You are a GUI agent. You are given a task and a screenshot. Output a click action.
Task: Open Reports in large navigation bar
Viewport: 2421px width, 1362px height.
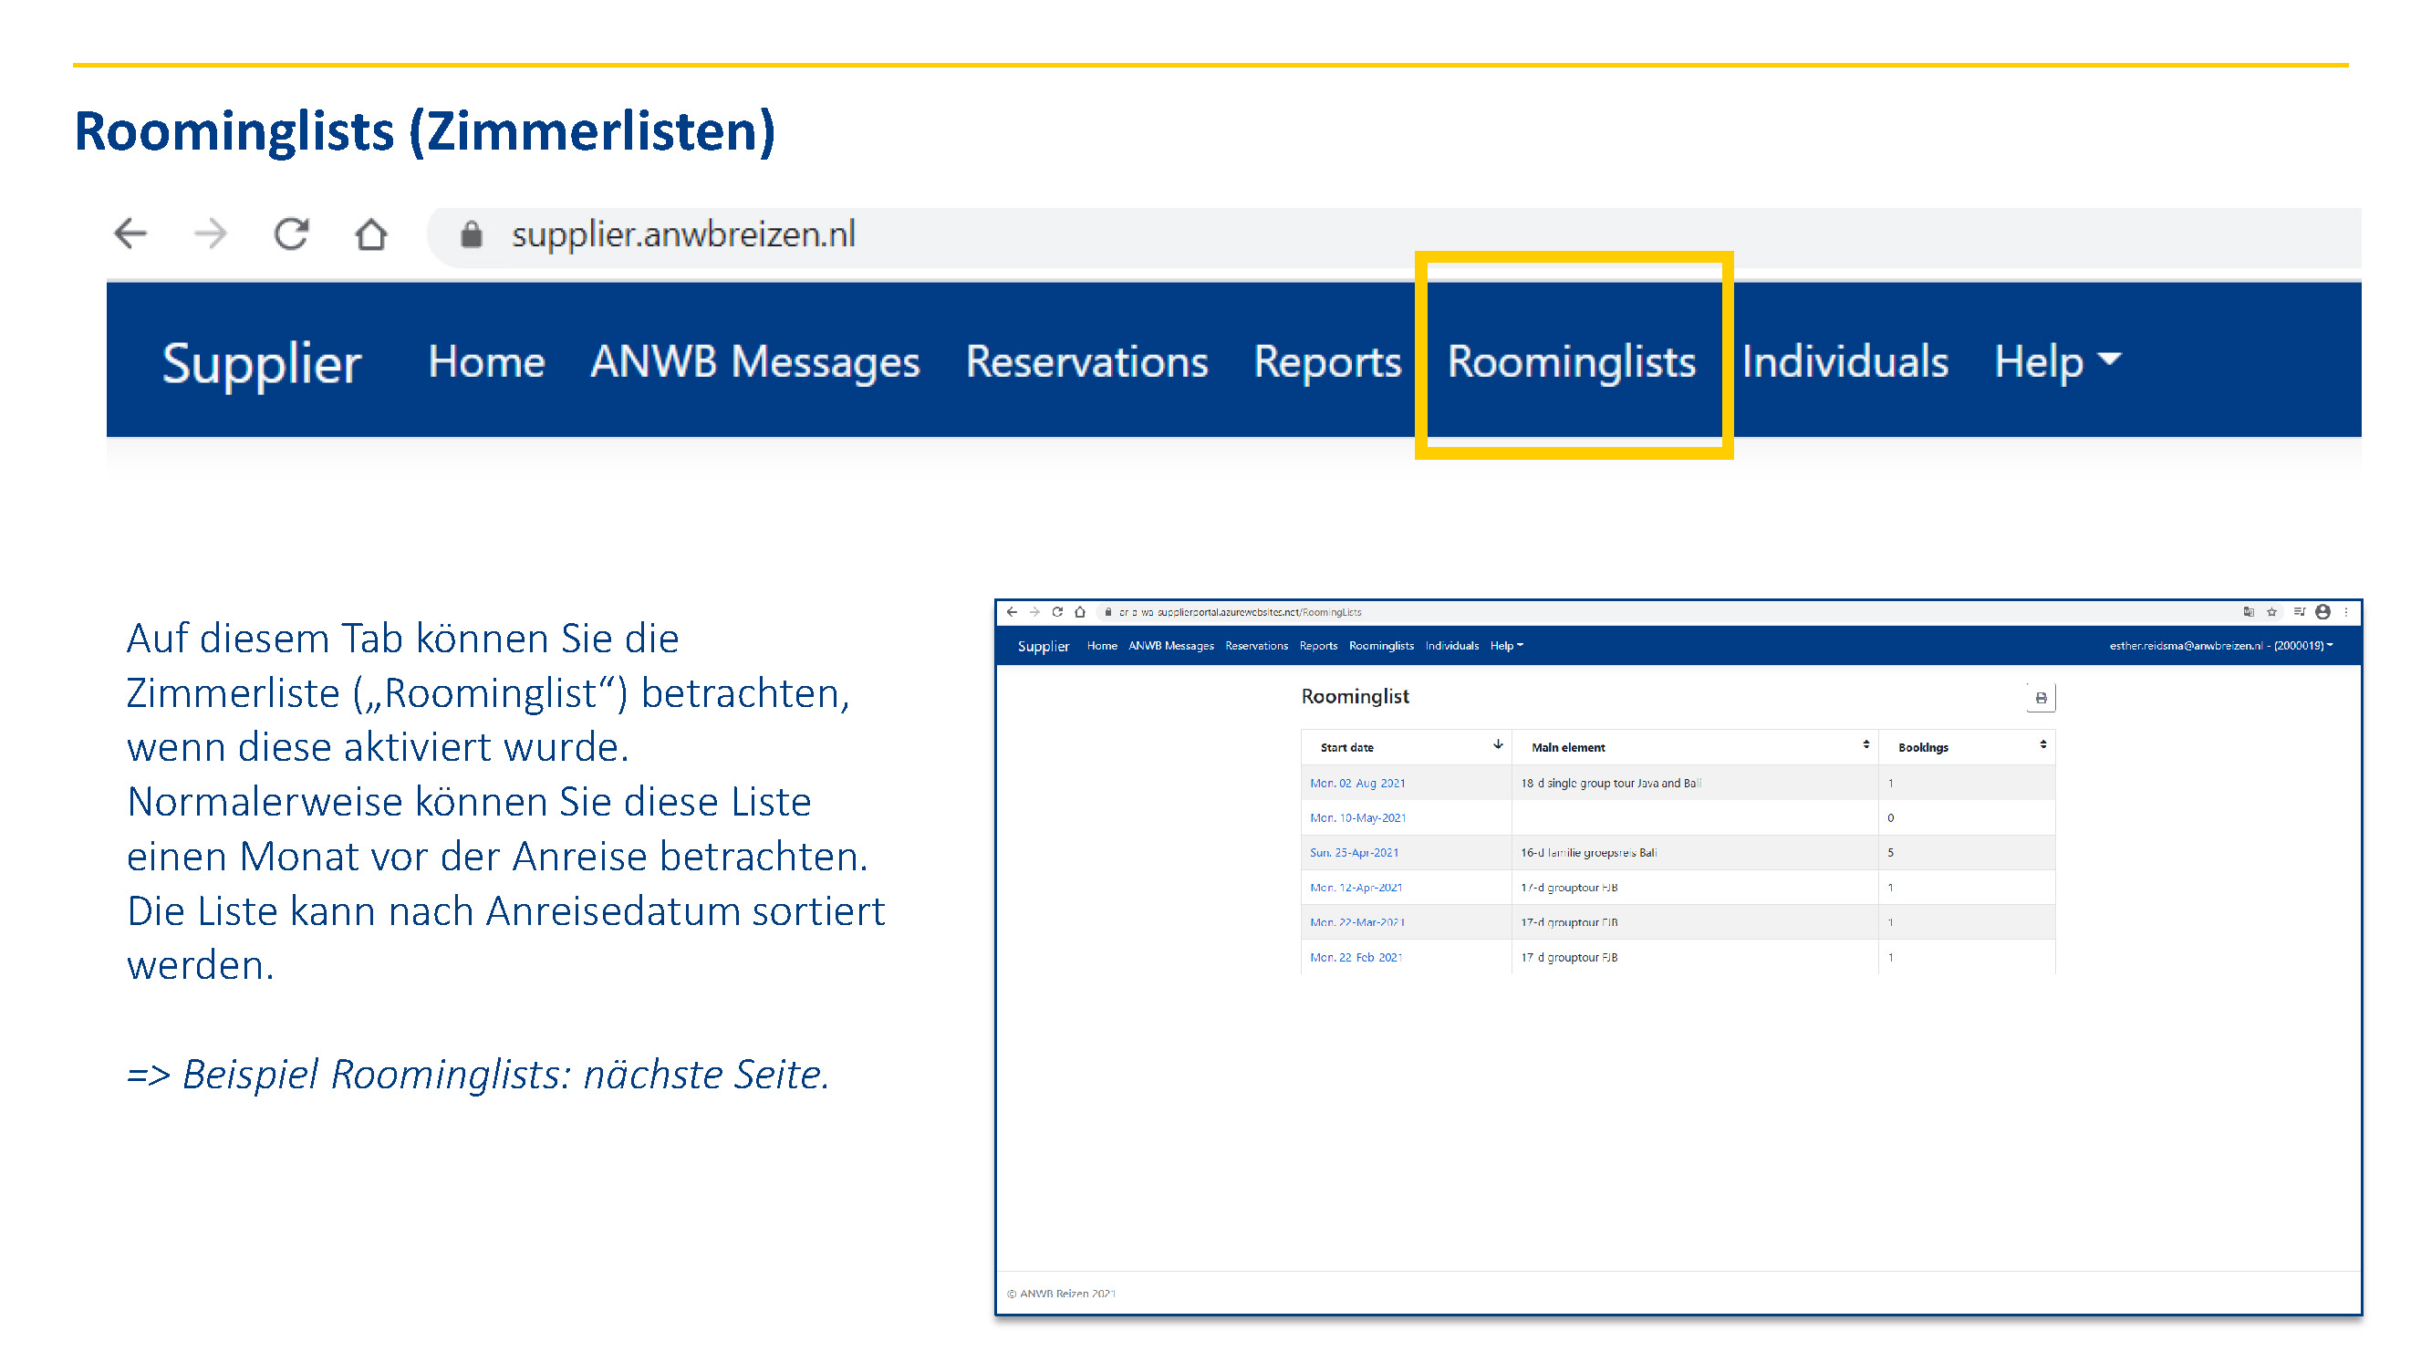point(1327,363)
